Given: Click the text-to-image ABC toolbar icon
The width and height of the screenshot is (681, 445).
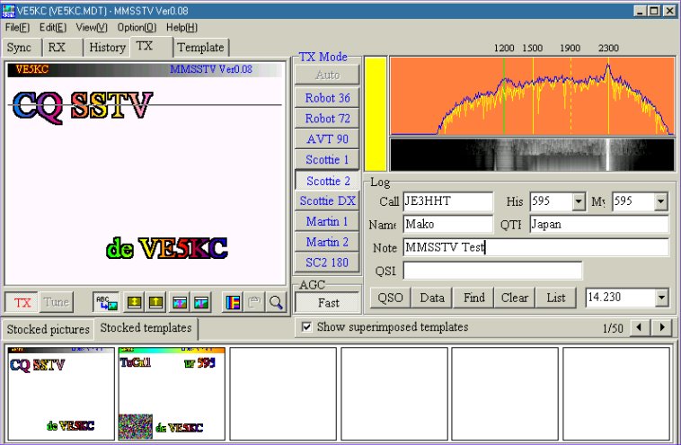Looking at the screenshot, I should coord(106,302).
